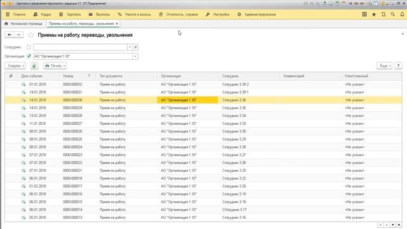Screen dimensions: 407x229
Task: Open Печать dropdown button
Action: [55, 66]
